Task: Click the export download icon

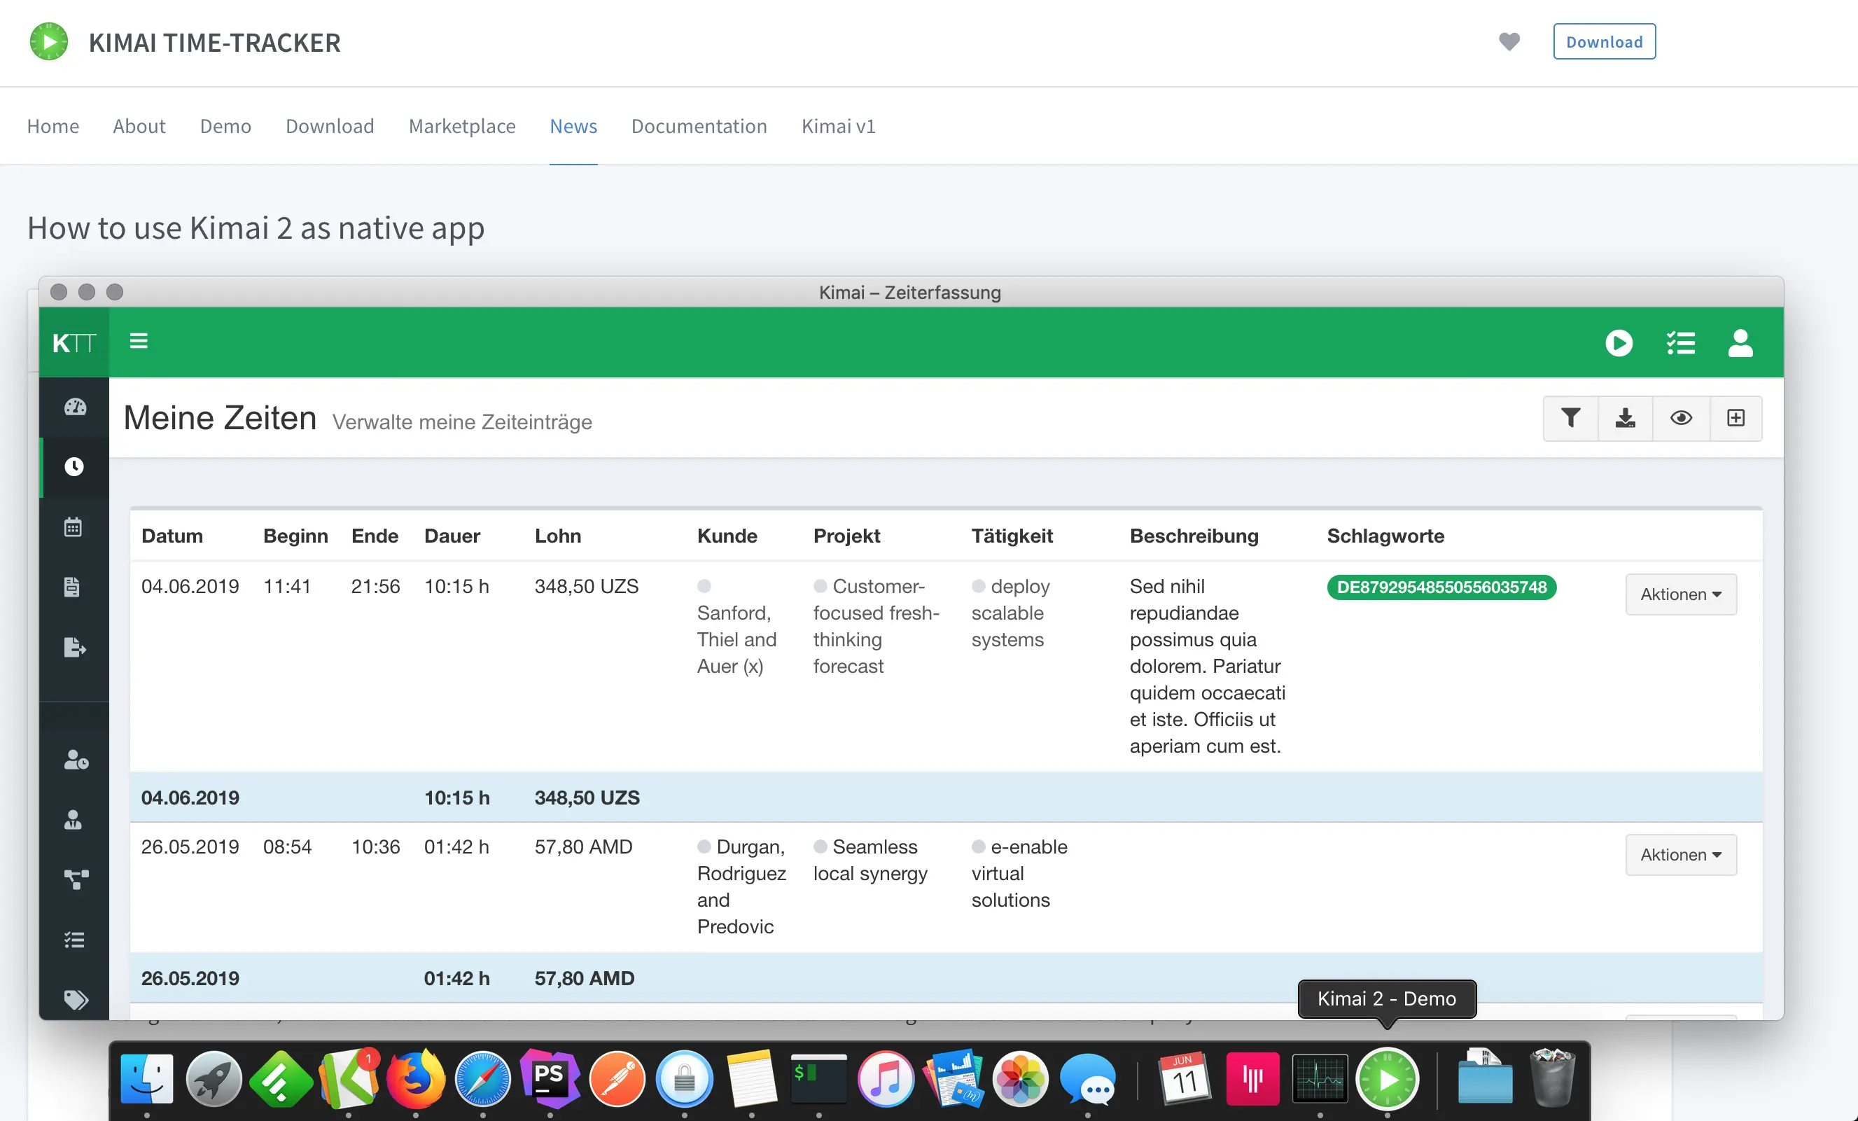Action: 1626,418
